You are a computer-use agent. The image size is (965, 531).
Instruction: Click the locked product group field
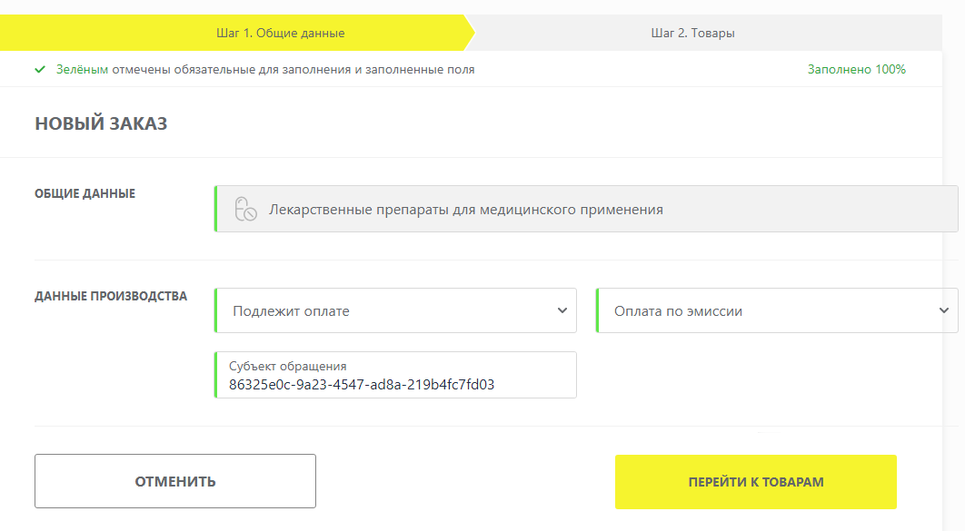pyautogui.click(x=585, y=209)
